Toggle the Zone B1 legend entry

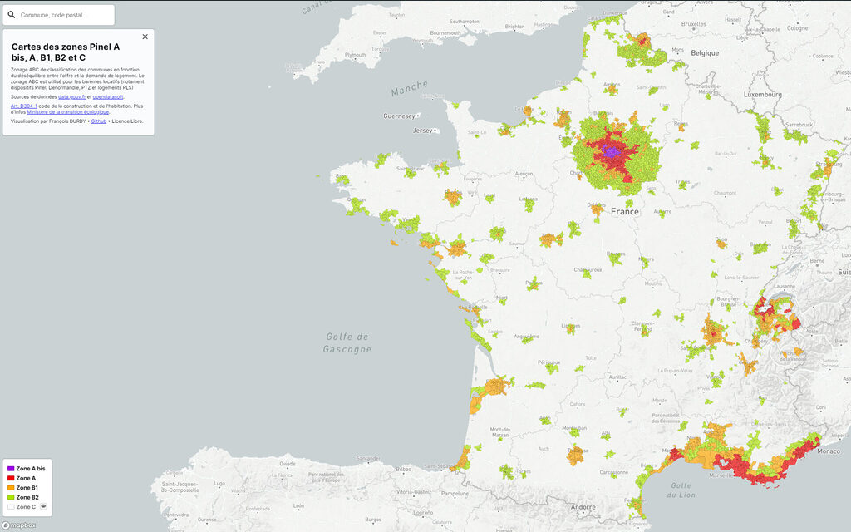click(27, 488)
